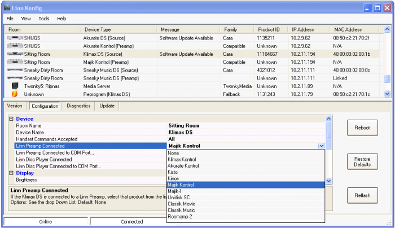Sort by the Device Type column header
The height and width of the screenshot is (228, 395).
[118, 29]
